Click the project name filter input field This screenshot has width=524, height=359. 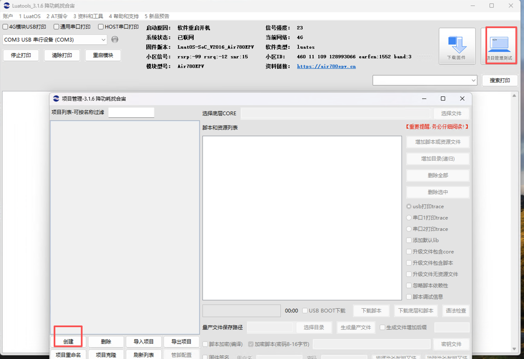click(x=131, y=112)
